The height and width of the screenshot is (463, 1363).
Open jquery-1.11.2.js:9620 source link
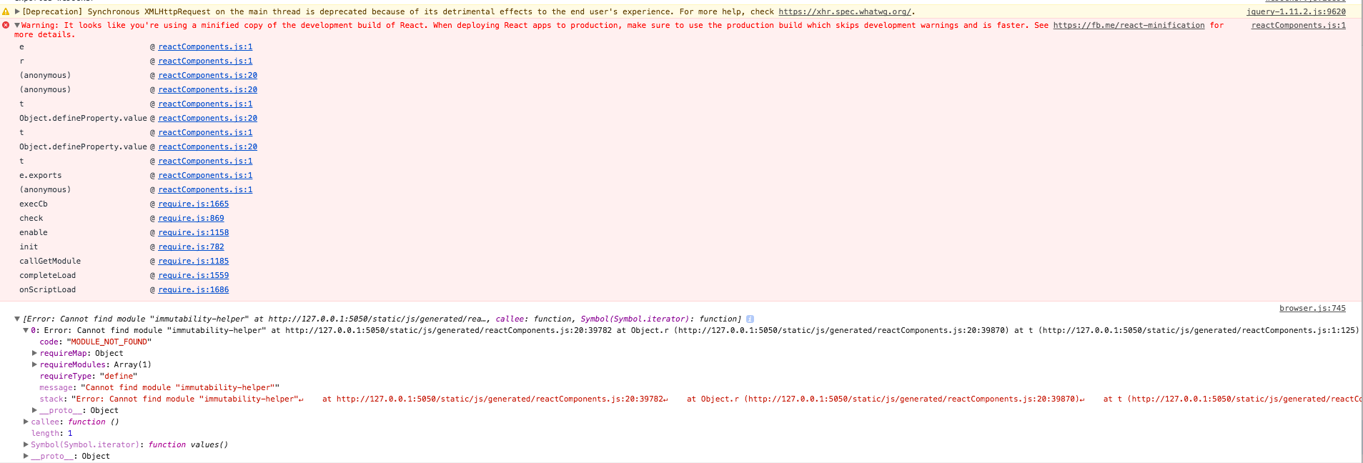(1296, 11)
